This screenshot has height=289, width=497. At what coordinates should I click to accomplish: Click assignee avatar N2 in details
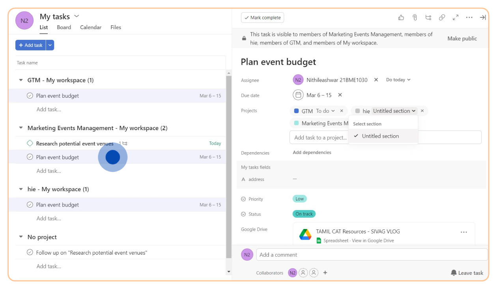click(298, 80)
